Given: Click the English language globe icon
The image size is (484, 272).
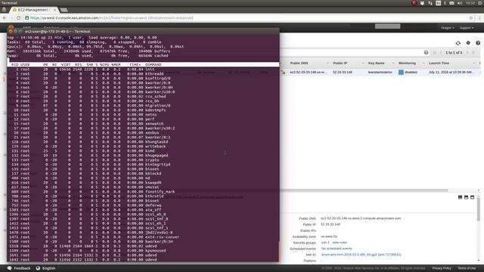Looking at the screenshot, I should pyautogui.click(x=38, y=268).
